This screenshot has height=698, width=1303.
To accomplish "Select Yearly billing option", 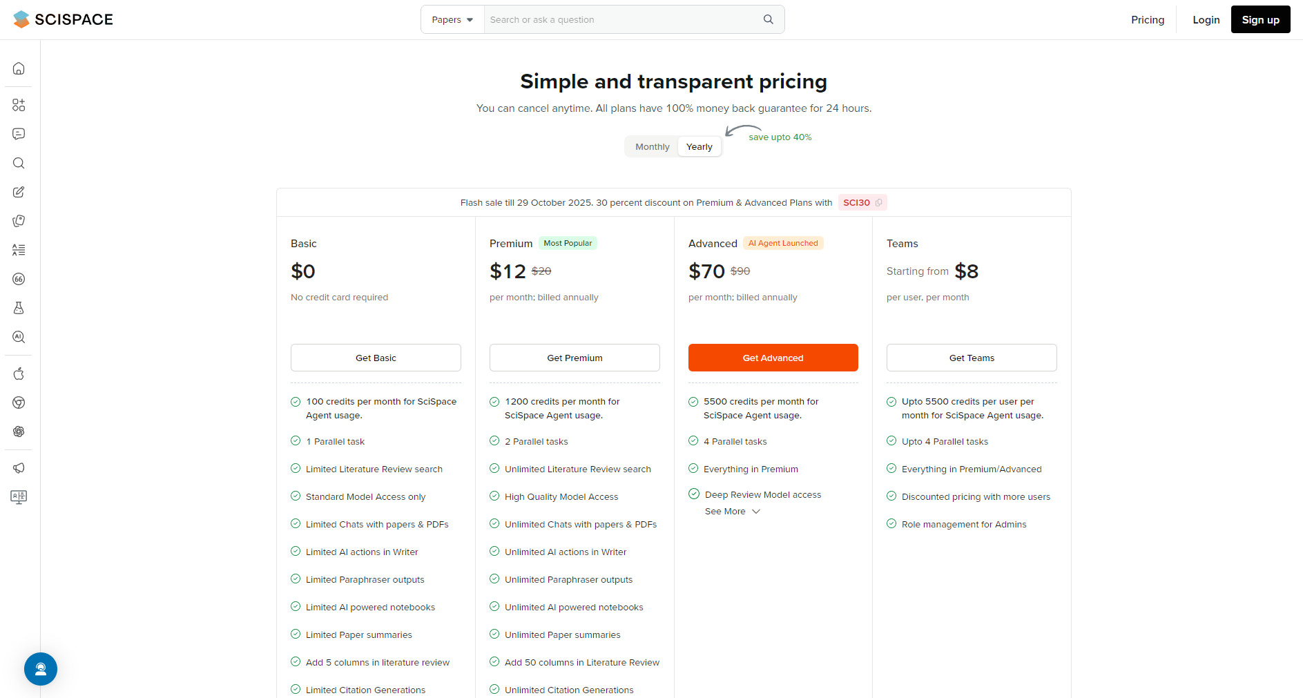I will pos(699,147).
